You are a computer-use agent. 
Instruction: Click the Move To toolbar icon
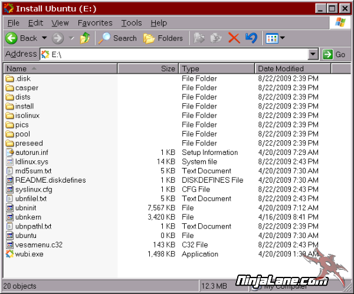[199, 38]
